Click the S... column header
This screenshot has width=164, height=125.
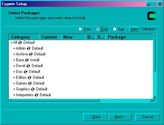(101, 37)
